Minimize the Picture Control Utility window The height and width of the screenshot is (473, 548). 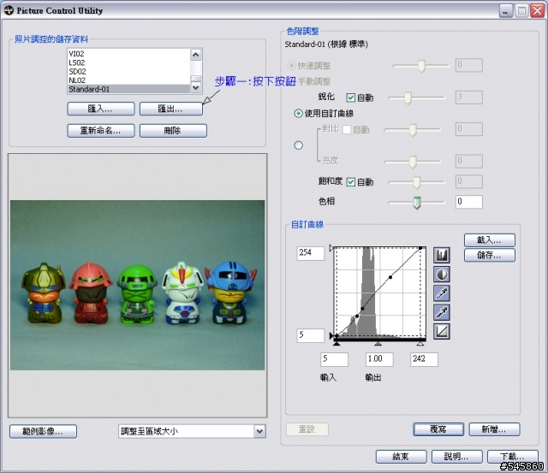coord(505,11)
